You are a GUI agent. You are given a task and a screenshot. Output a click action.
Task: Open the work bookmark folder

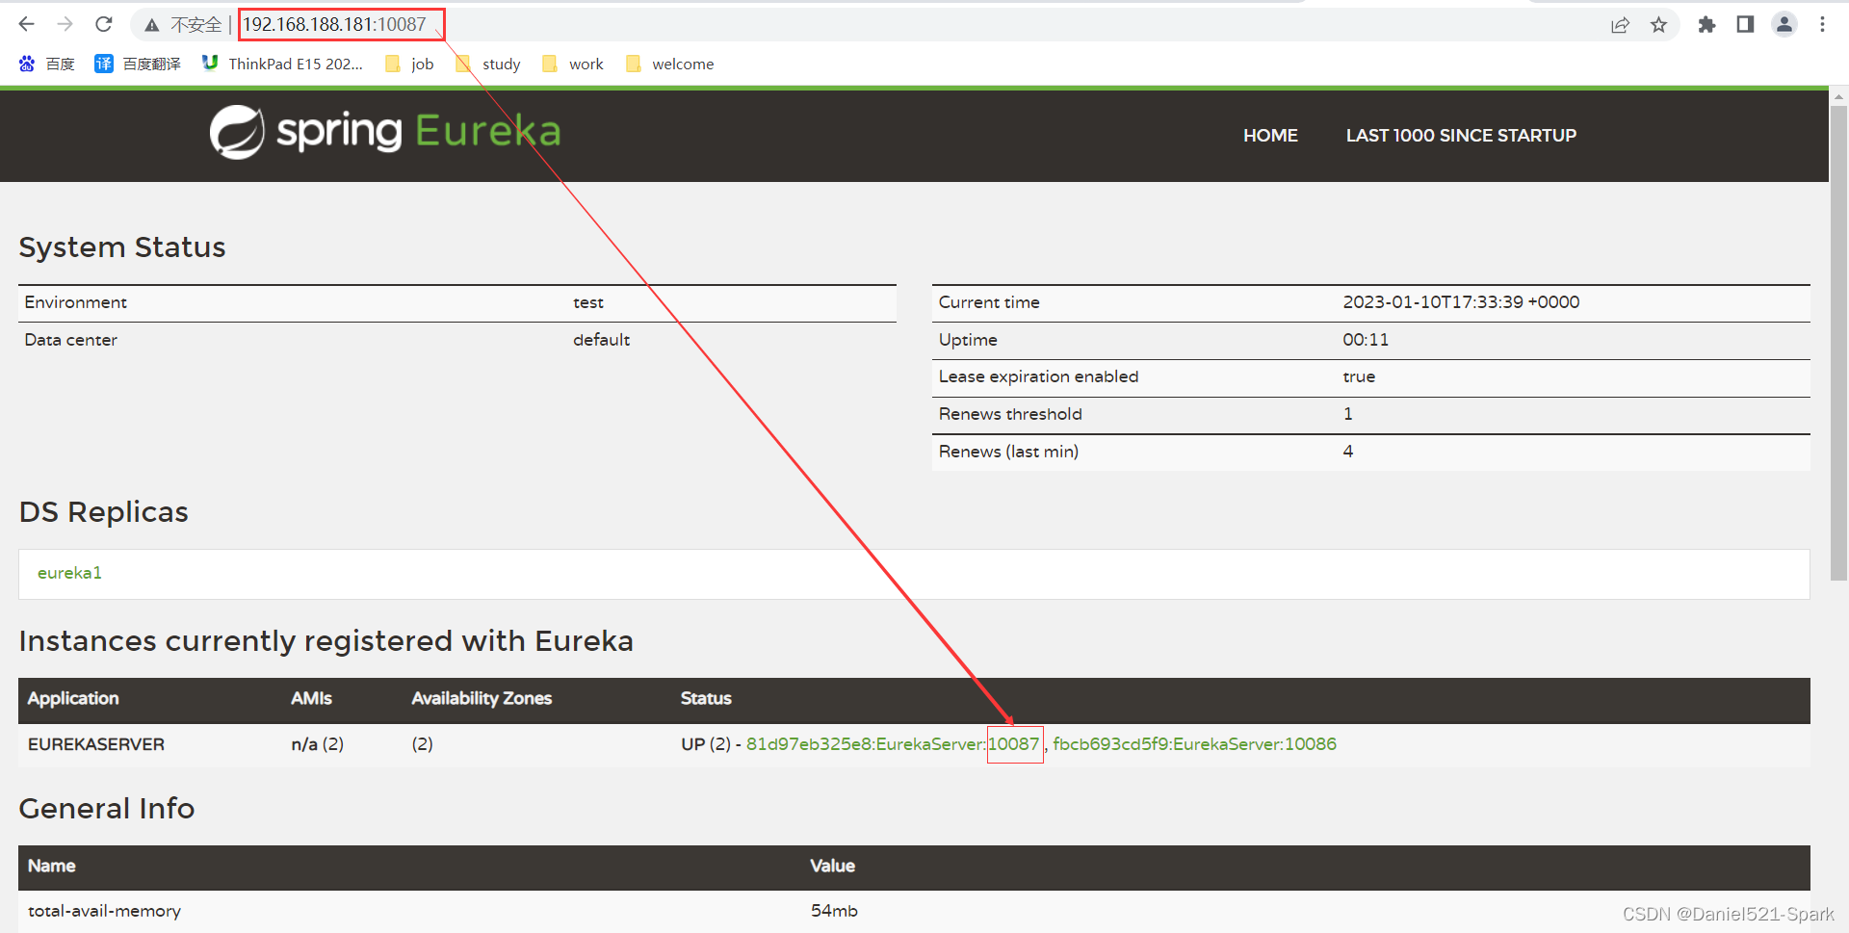(573, 64)
